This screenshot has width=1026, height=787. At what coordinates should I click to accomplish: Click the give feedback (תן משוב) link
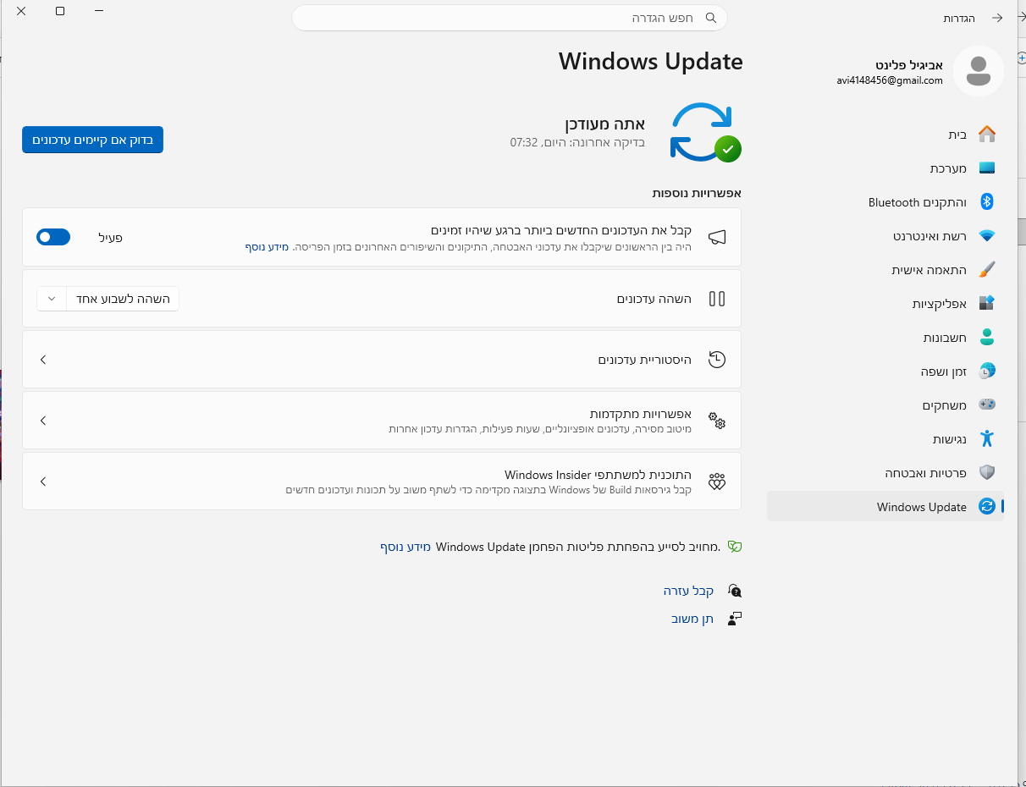692,619
